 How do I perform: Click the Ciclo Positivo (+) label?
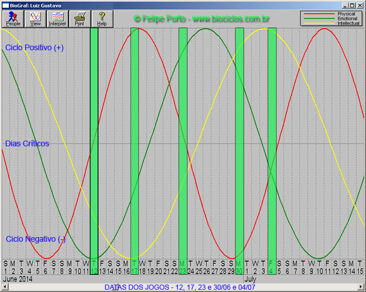(34, 47)
